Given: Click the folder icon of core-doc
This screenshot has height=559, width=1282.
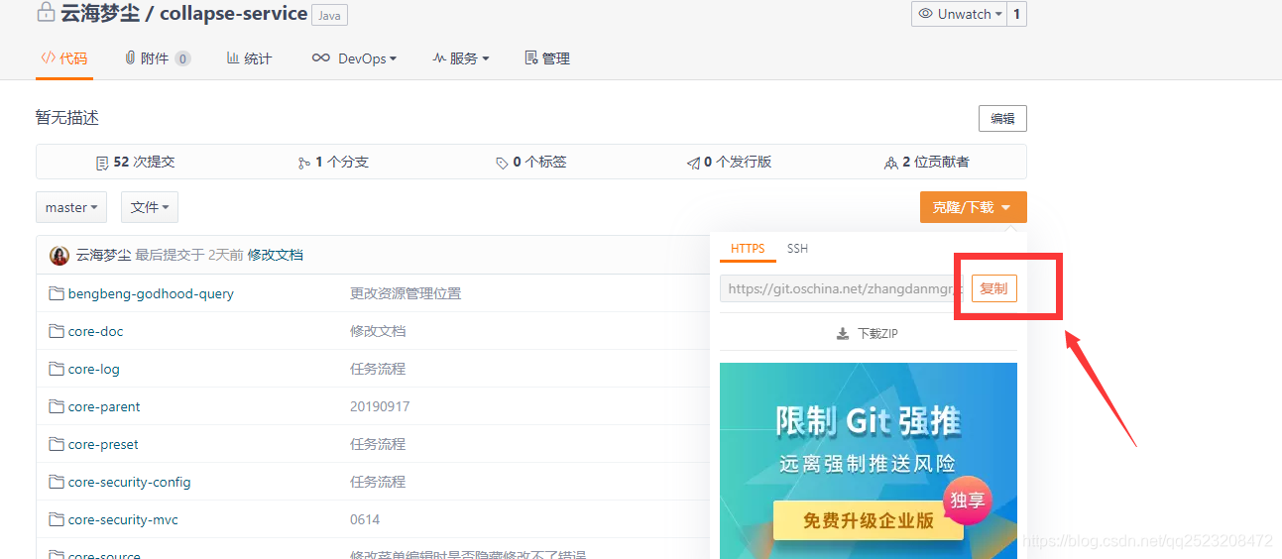Looking at the screenshot, I should click(57, 331).
